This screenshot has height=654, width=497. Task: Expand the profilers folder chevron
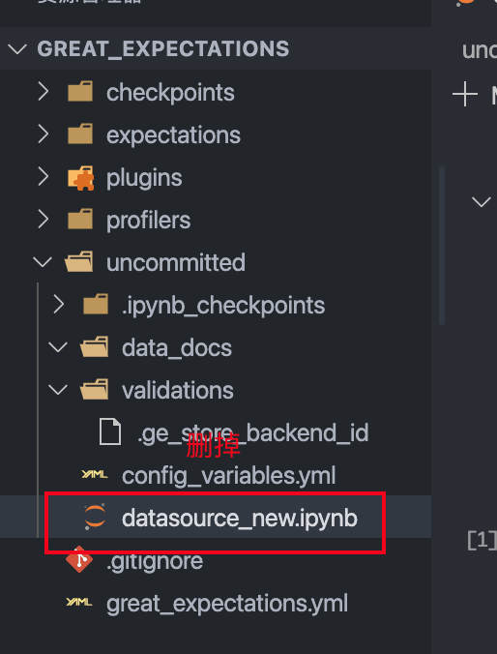(44, 220)
